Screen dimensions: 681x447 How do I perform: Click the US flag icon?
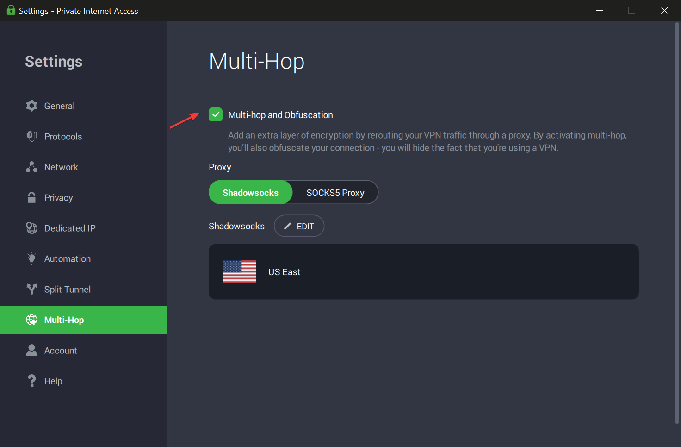point(239,271)
